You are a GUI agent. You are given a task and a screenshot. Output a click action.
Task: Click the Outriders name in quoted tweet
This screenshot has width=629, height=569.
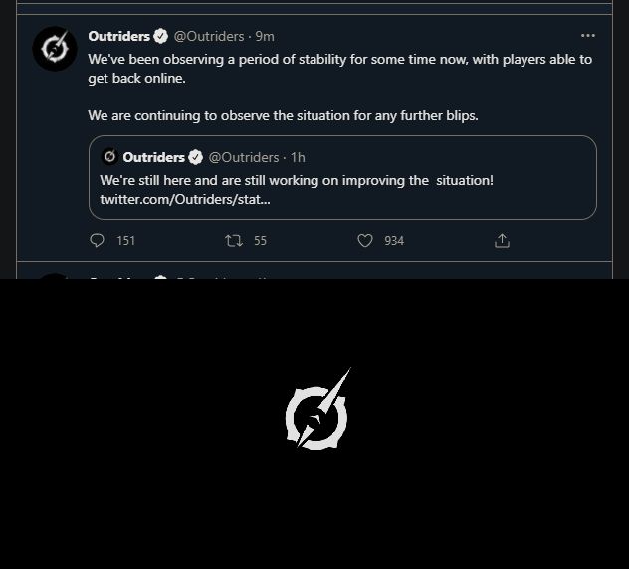coord(153,157)
